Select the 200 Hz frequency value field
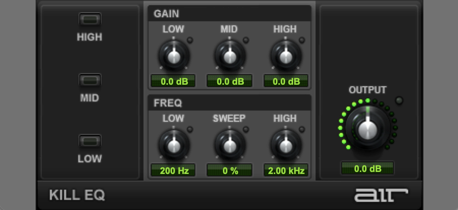The image size is (458, 210). (x=174, y=170)
